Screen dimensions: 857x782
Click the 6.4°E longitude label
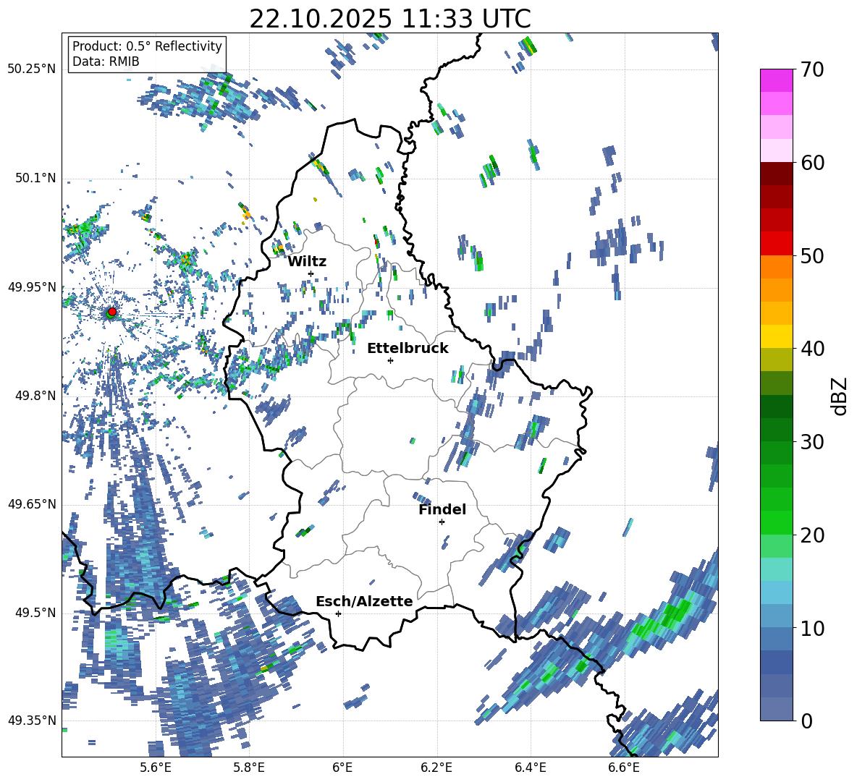[530, 768]
